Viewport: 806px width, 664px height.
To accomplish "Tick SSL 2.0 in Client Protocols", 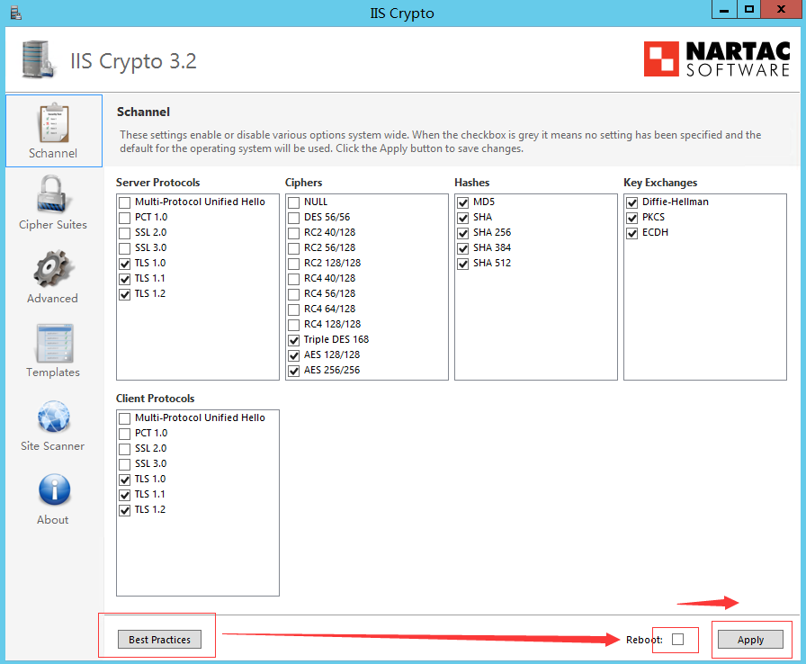I will coord(124,449).
